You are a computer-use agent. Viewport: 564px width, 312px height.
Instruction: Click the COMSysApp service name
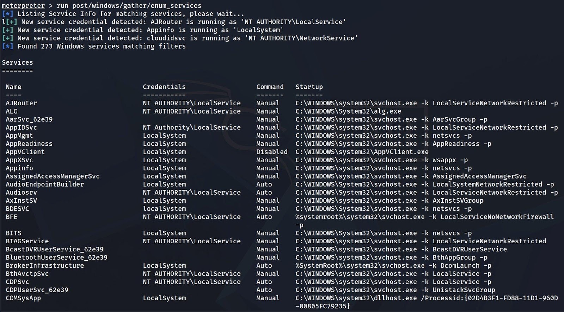tap(23, 298)
